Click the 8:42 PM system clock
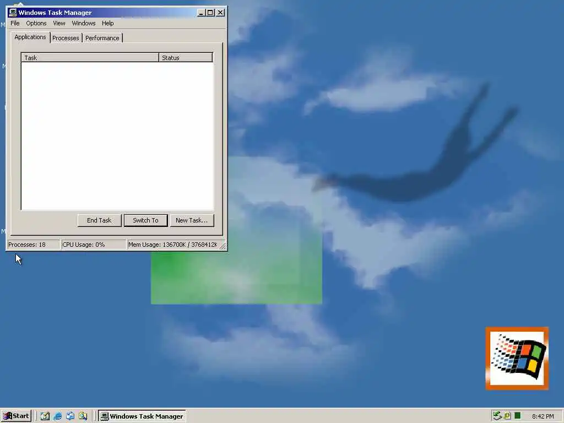 tap(543, 416)
